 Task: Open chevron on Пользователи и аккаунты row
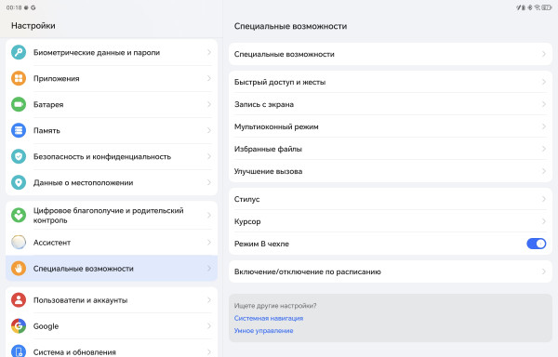tap(209, 300)
